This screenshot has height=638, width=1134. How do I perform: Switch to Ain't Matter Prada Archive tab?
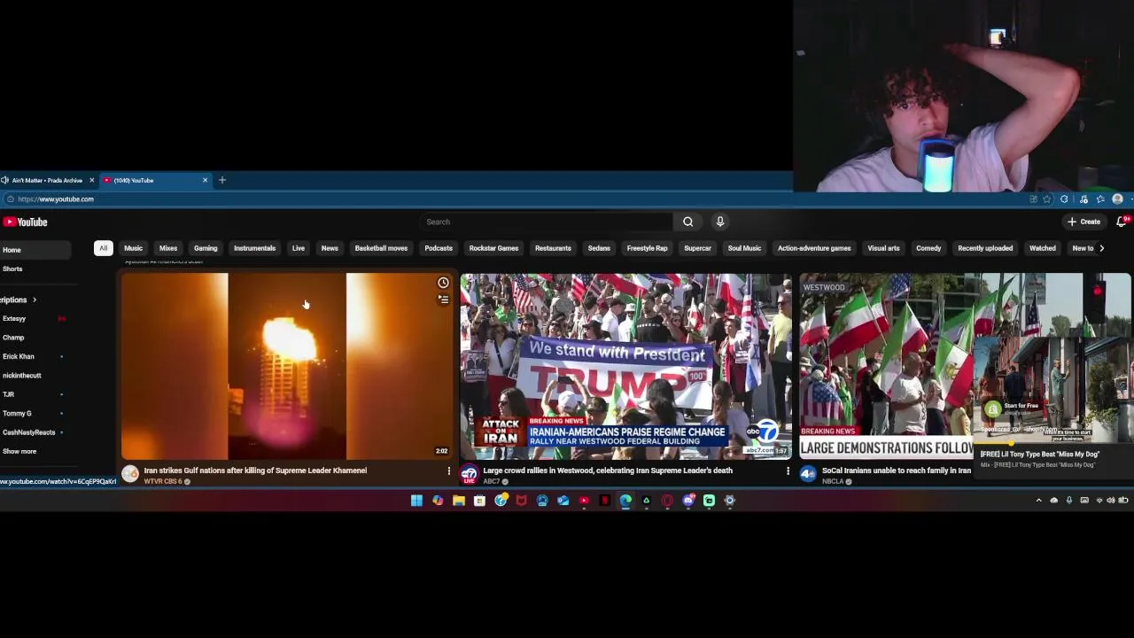(46, 181)
